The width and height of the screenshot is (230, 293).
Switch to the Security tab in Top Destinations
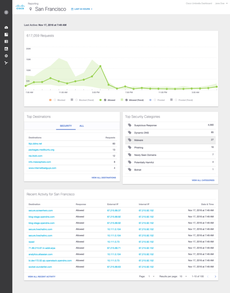(x=66, y=126)
